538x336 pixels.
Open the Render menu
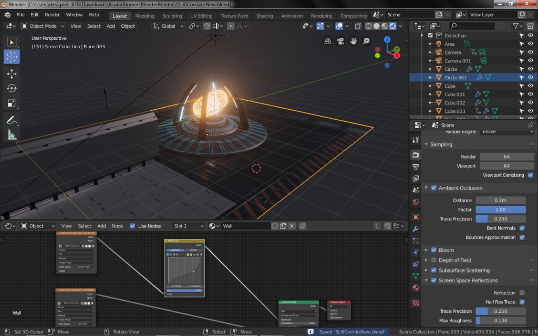point(52,15)
